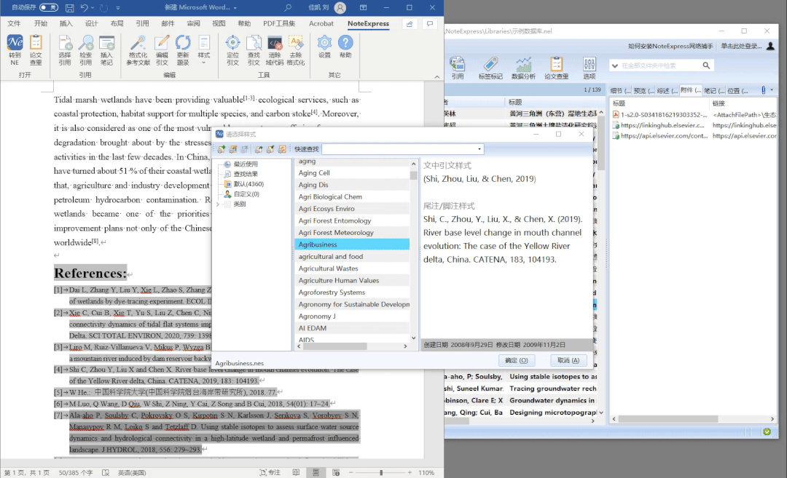The width and height of the screenshot is (787, 478).
Task: Click the Word zoom slider handle
Action: [x=381, y=472]
